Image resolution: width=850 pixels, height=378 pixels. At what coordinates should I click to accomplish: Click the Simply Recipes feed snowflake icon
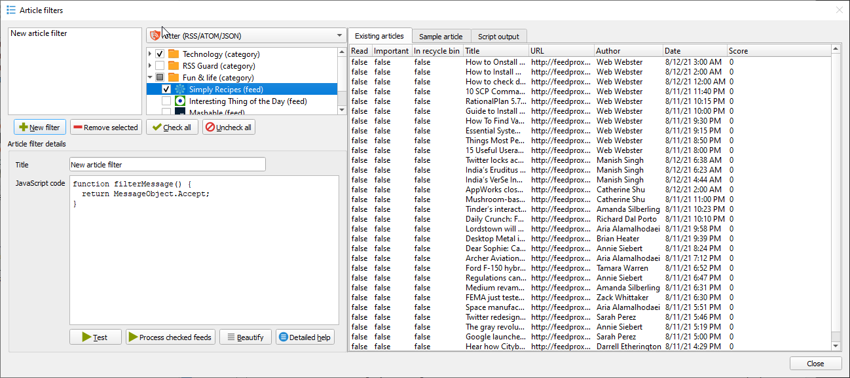pos(179,90)
